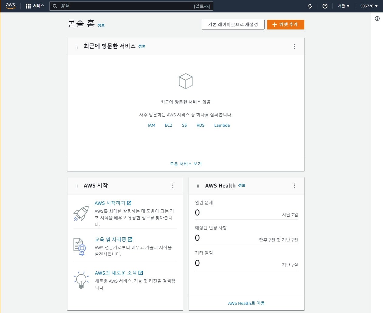Open the S3 service link

pyautogui.click(x=184, y=125)
